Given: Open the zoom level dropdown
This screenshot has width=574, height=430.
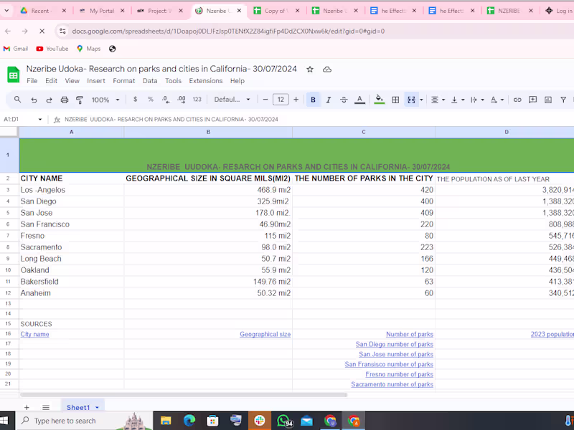Looking at the screenshot, I should [x=105, y=100].
